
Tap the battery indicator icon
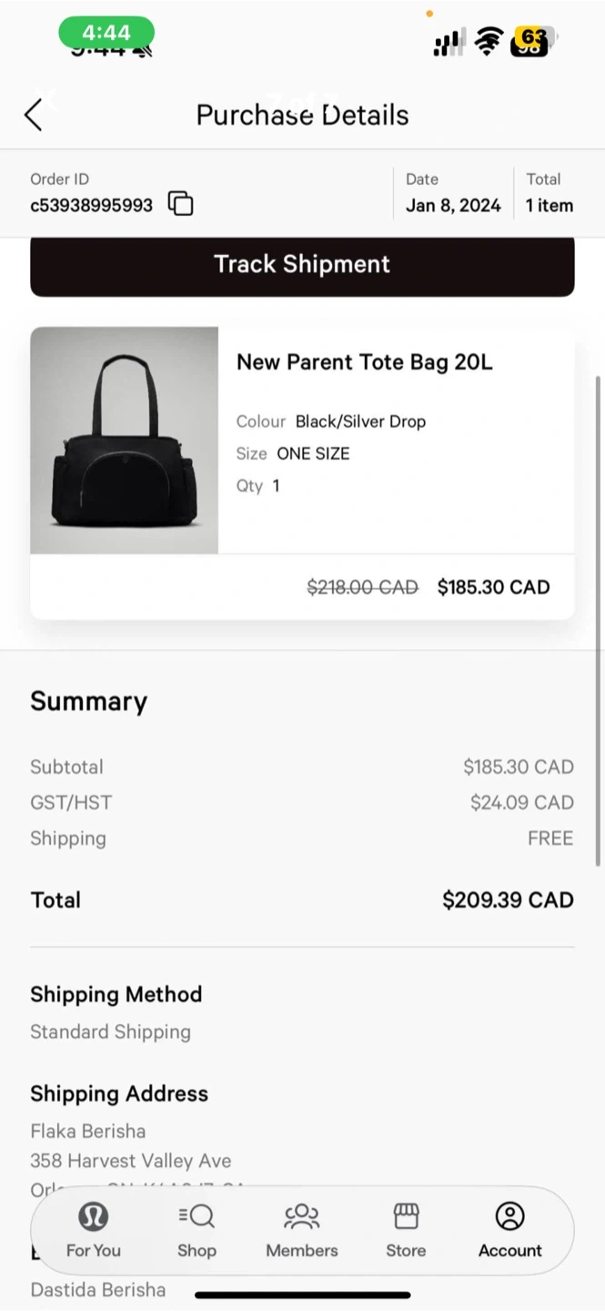531,41
